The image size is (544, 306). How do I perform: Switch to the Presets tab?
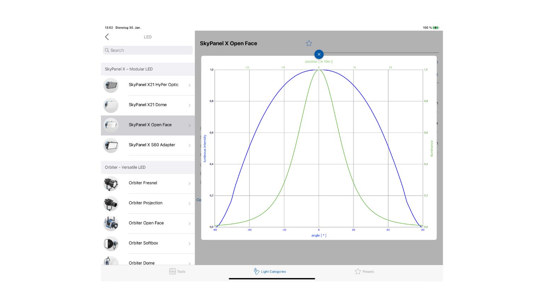pos(364,272)
